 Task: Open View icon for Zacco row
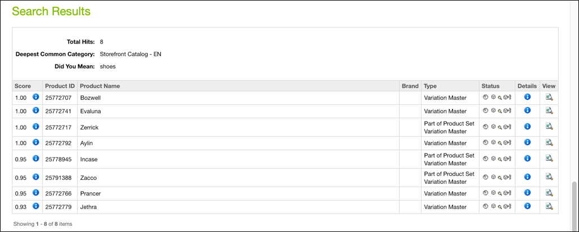pos(549,177)
